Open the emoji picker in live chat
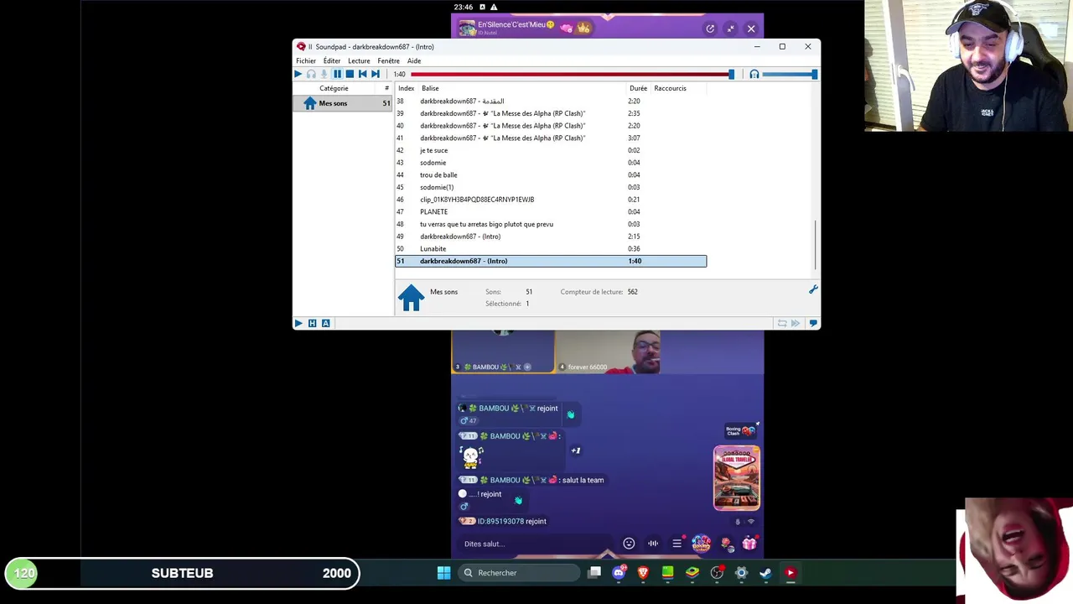 [629, 544]
